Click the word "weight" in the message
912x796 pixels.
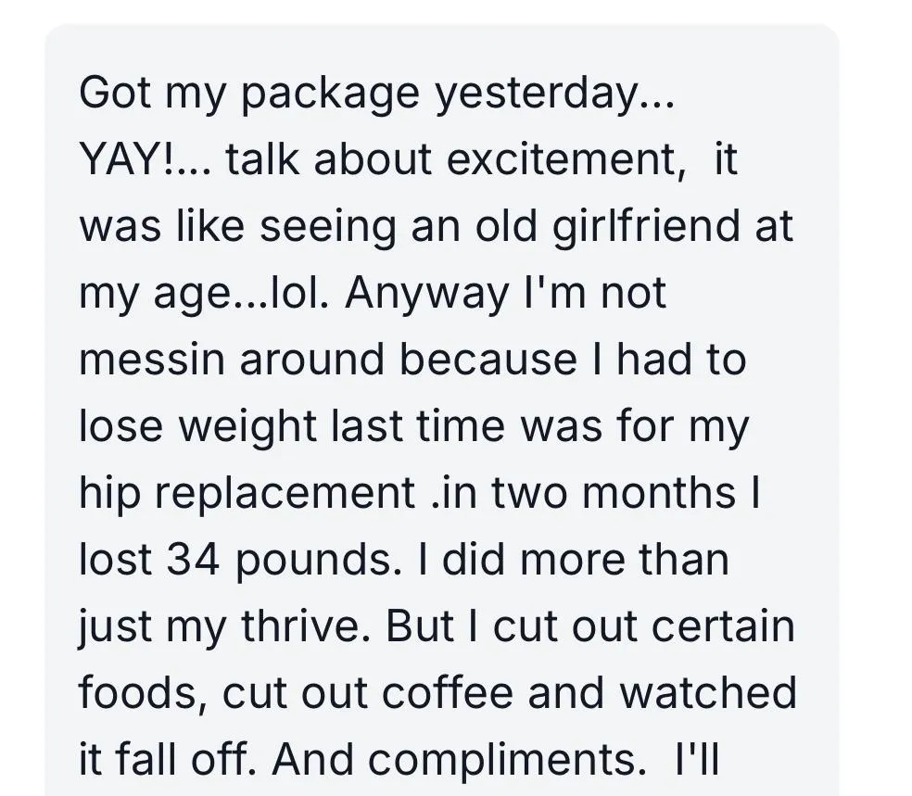pyautogui.click(x=245, y=427)
